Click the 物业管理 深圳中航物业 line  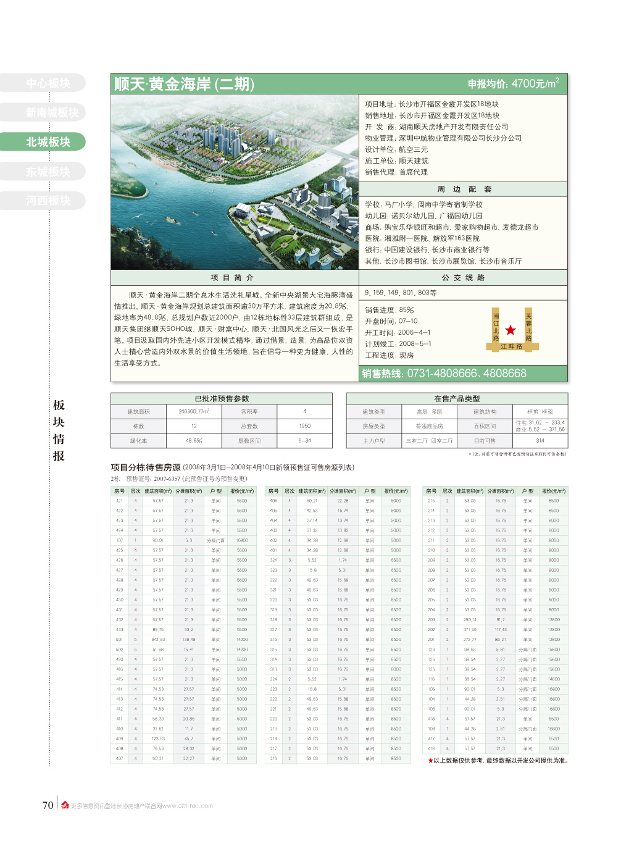(x=443, y=138)
